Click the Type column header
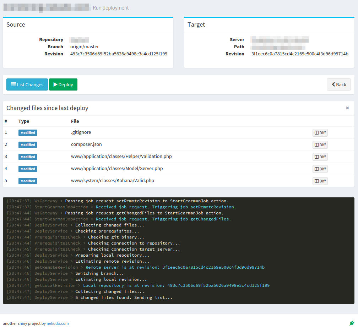 24,121
